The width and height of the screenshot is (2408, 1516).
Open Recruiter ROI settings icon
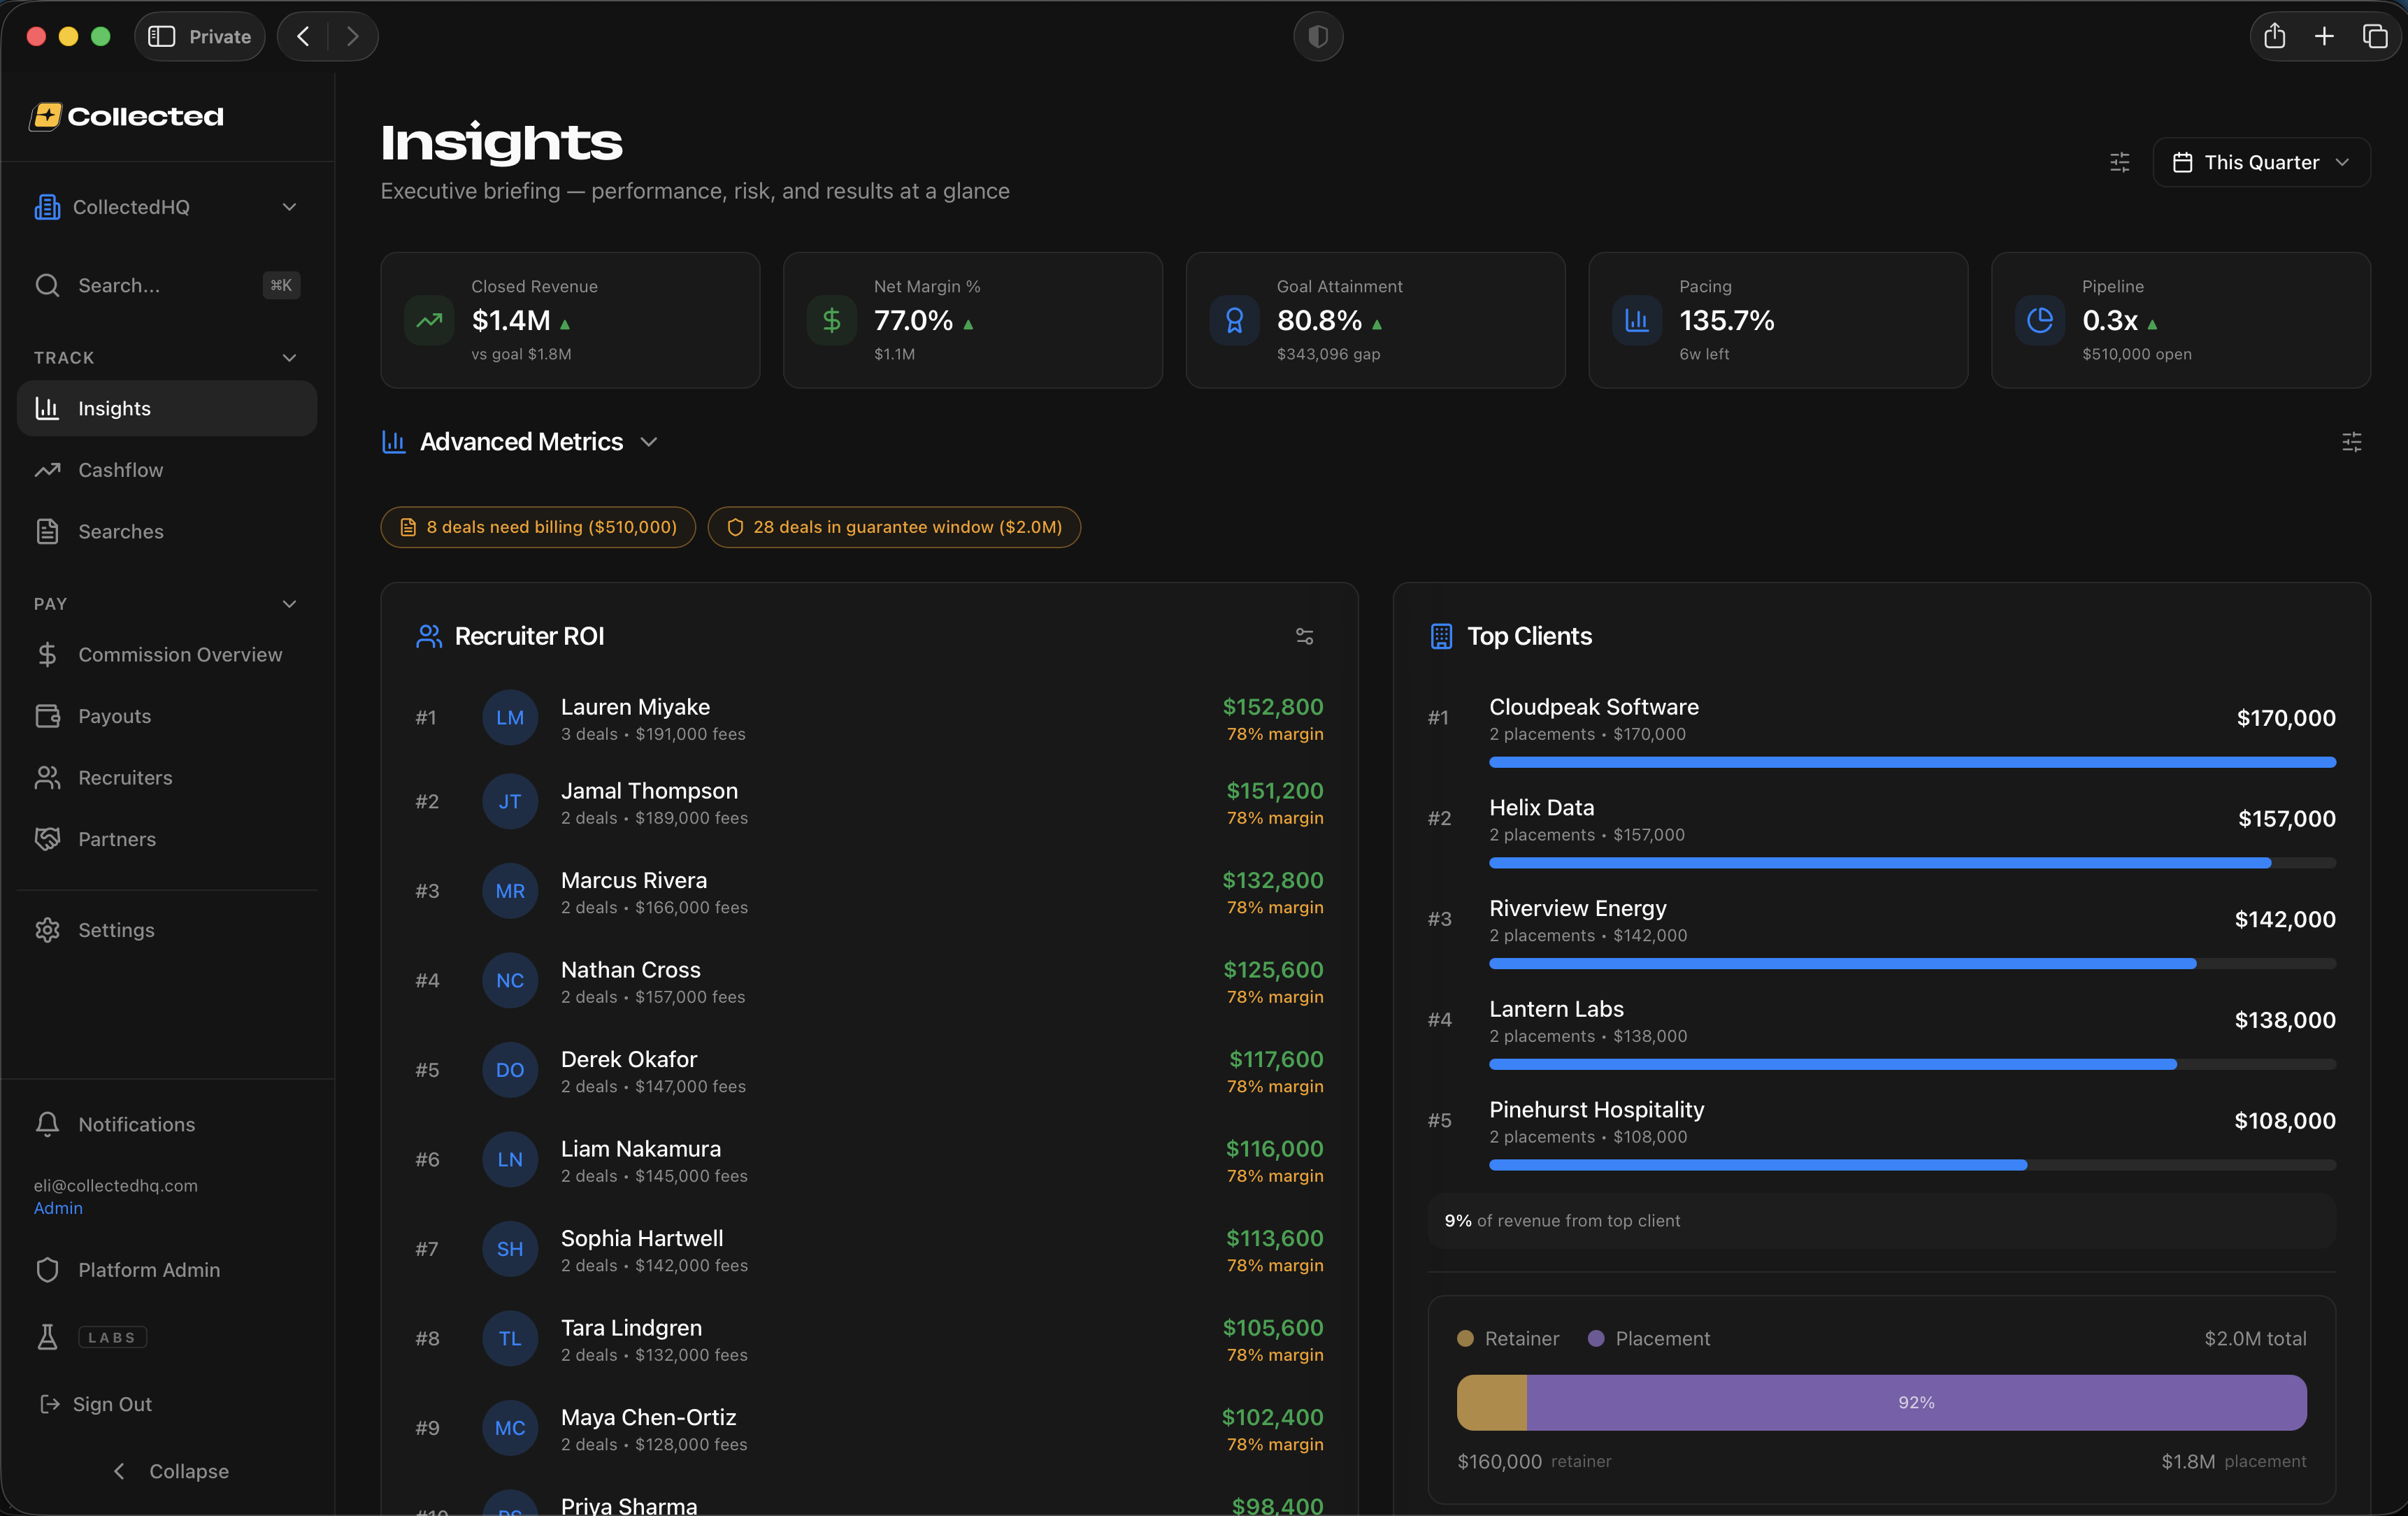[x=1304, y=636]
